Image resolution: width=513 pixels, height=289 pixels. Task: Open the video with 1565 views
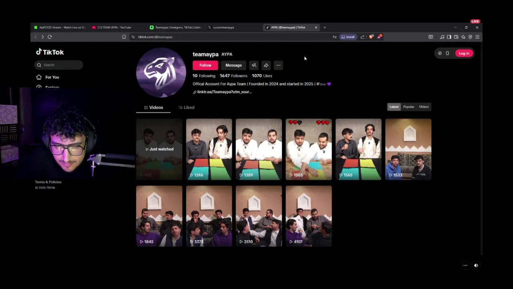359,149
